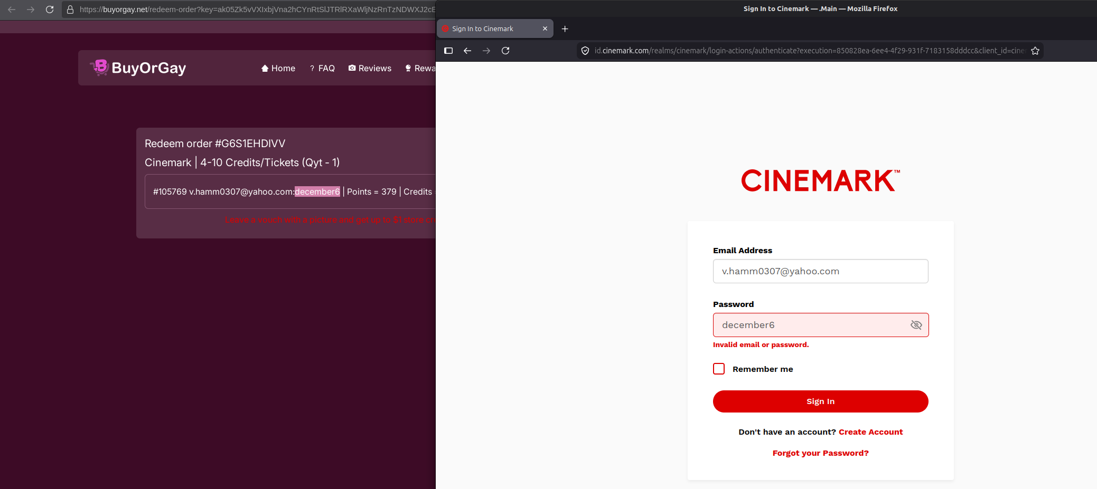
Task: Go back in the Firefox Cinemark window
Action: tap(467, 51)
